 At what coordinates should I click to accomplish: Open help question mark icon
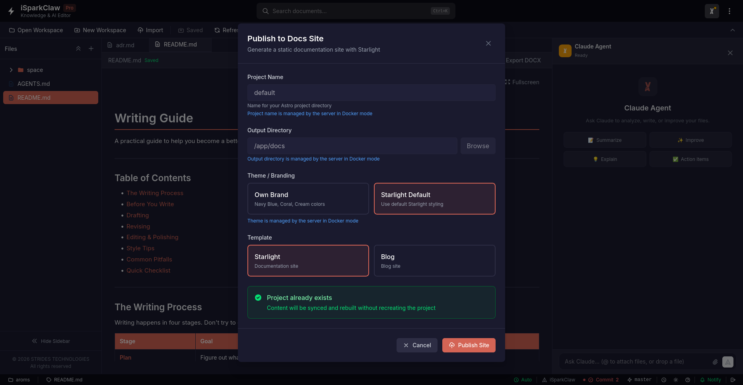tap(688, 380)
